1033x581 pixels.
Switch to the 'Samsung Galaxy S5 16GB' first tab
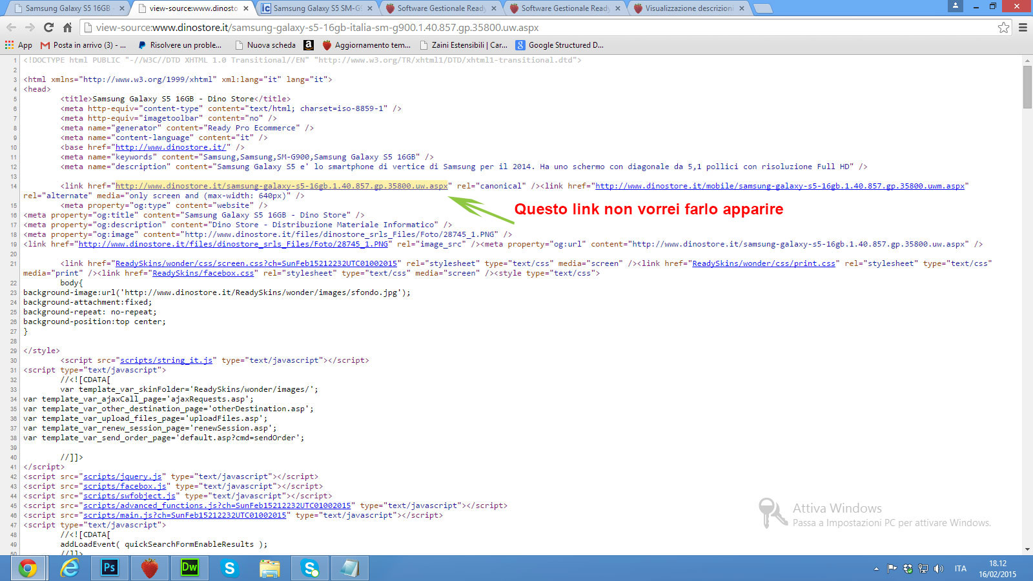[x=66, y=8]
